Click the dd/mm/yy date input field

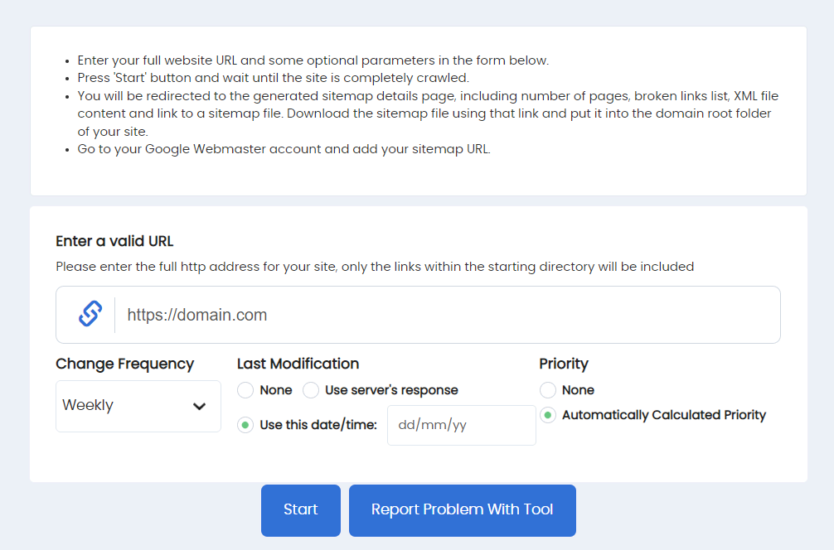461,425
